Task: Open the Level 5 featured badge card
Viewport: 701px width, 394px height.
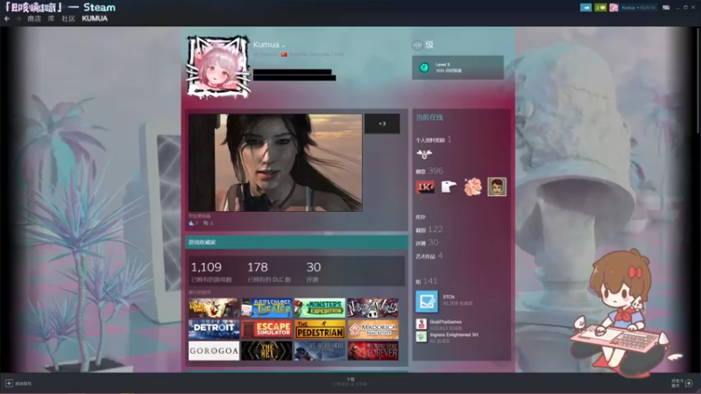Action: 457,67
